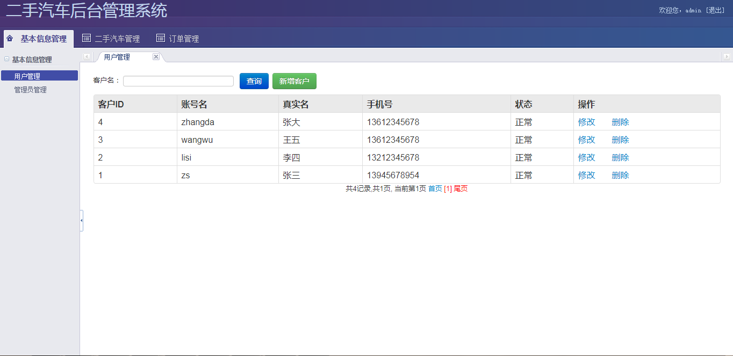Click the home icon beside 基本信息管理 tab
The width and height of the screenshot is (733, 356).
(x=10, y=39)
